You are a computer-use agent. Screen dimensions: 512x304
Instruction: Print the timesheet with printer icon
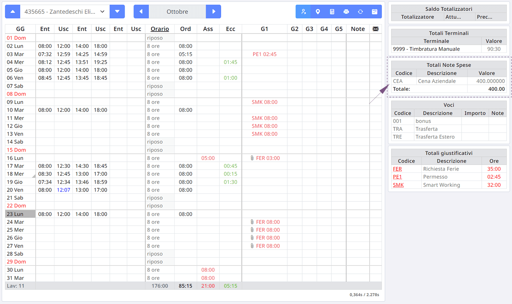coord(346,12)
